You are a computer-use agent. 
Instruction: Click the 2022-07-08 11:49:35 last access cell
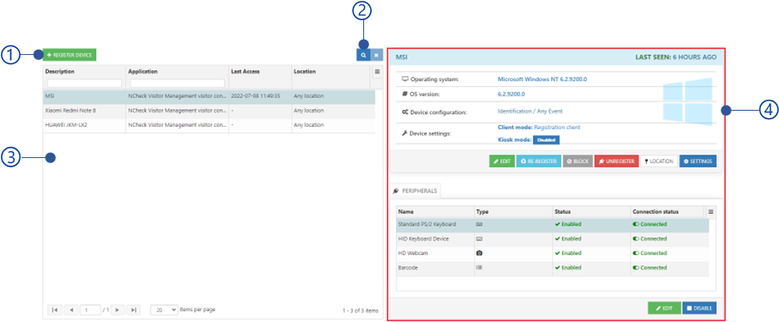coord(256,96)
